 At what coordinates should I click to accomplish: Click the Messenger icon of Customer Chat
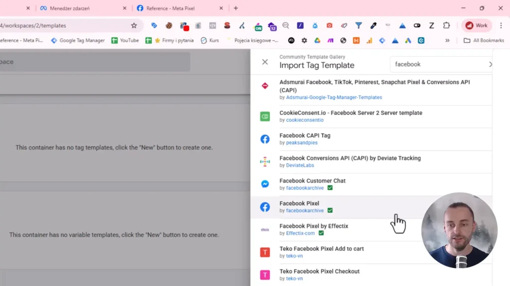(x=265, y=184)
